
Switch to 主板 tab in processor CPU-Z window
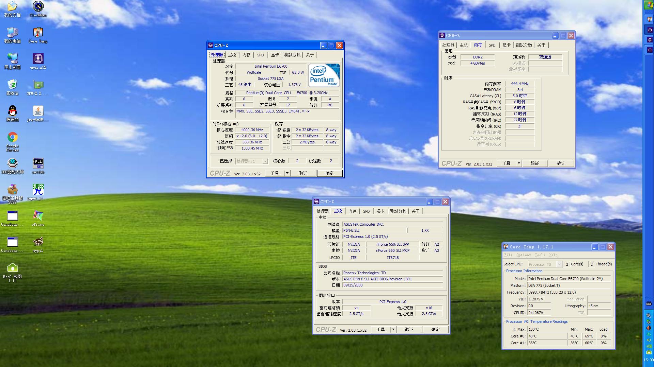[232, 55]
